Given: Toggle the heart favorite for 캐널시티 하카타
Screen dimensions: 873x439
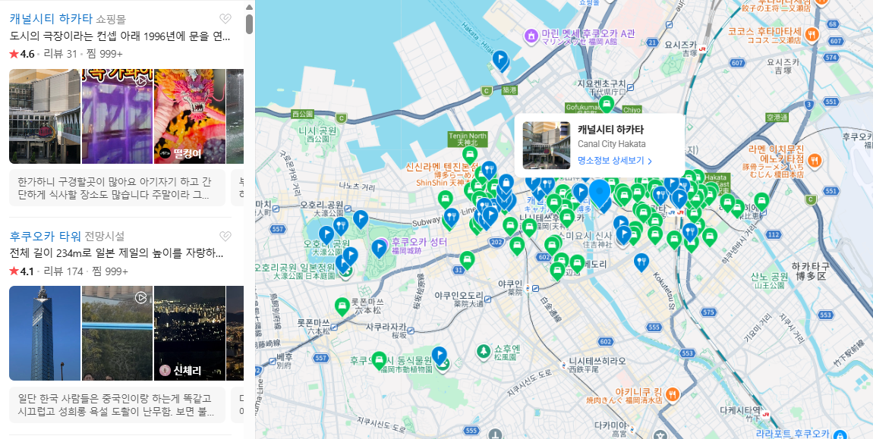Looking at the screenshot, I should (x=225, y=18).
